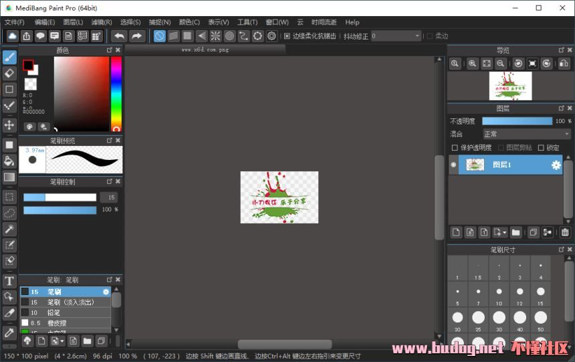Screen dimensions: 575x362
Task: Open the 图层(L) menu
Action: [73, 22]
